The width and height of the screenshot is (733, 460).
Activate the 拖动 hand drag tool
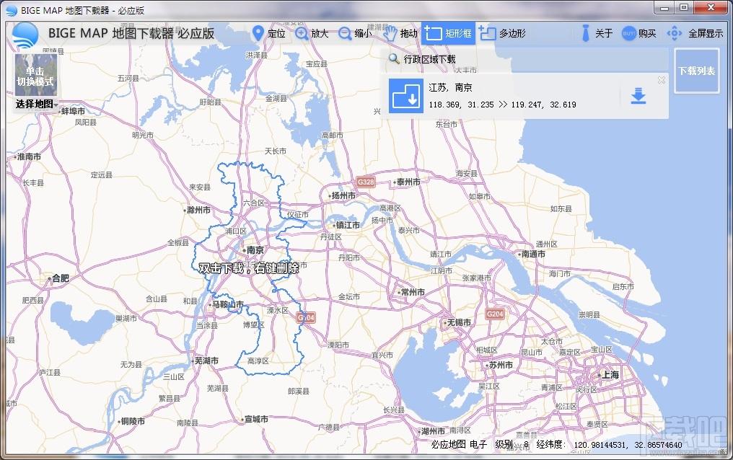400,33
